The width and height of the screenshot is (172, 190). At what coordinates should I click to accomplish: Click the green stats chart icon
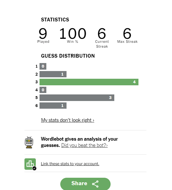pos(30,164)
